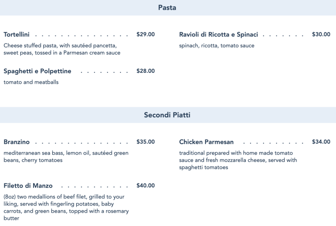Click the $35.00 Branzino price
The image size is (336, 226).
145,142
